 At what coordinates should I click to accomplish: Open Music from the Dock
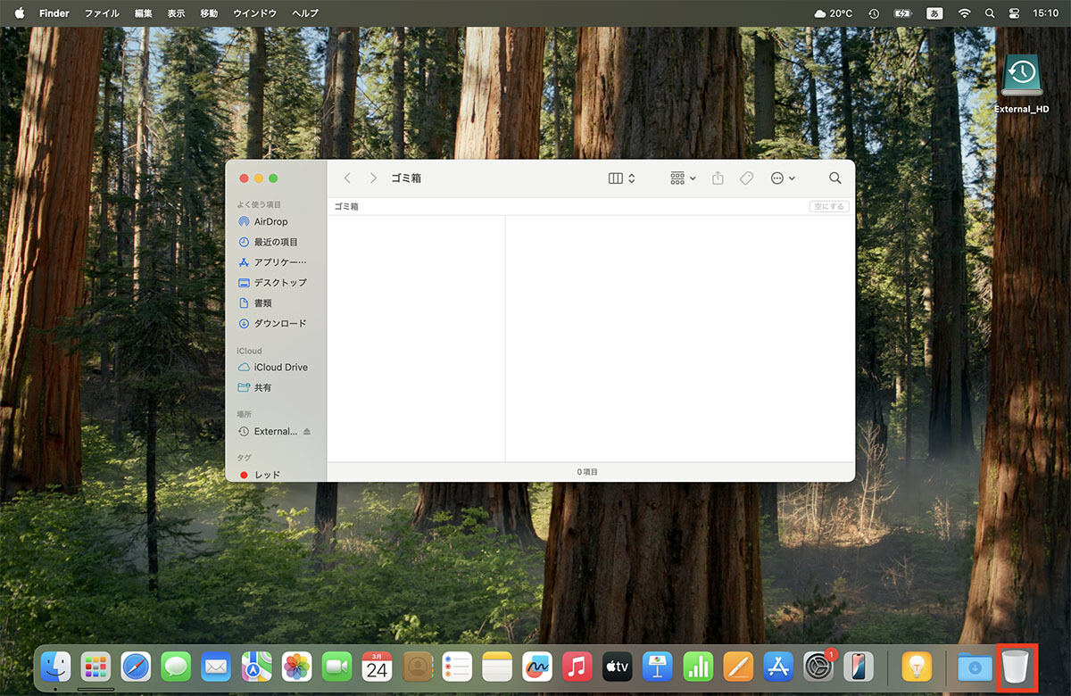[x=577, y=666]
